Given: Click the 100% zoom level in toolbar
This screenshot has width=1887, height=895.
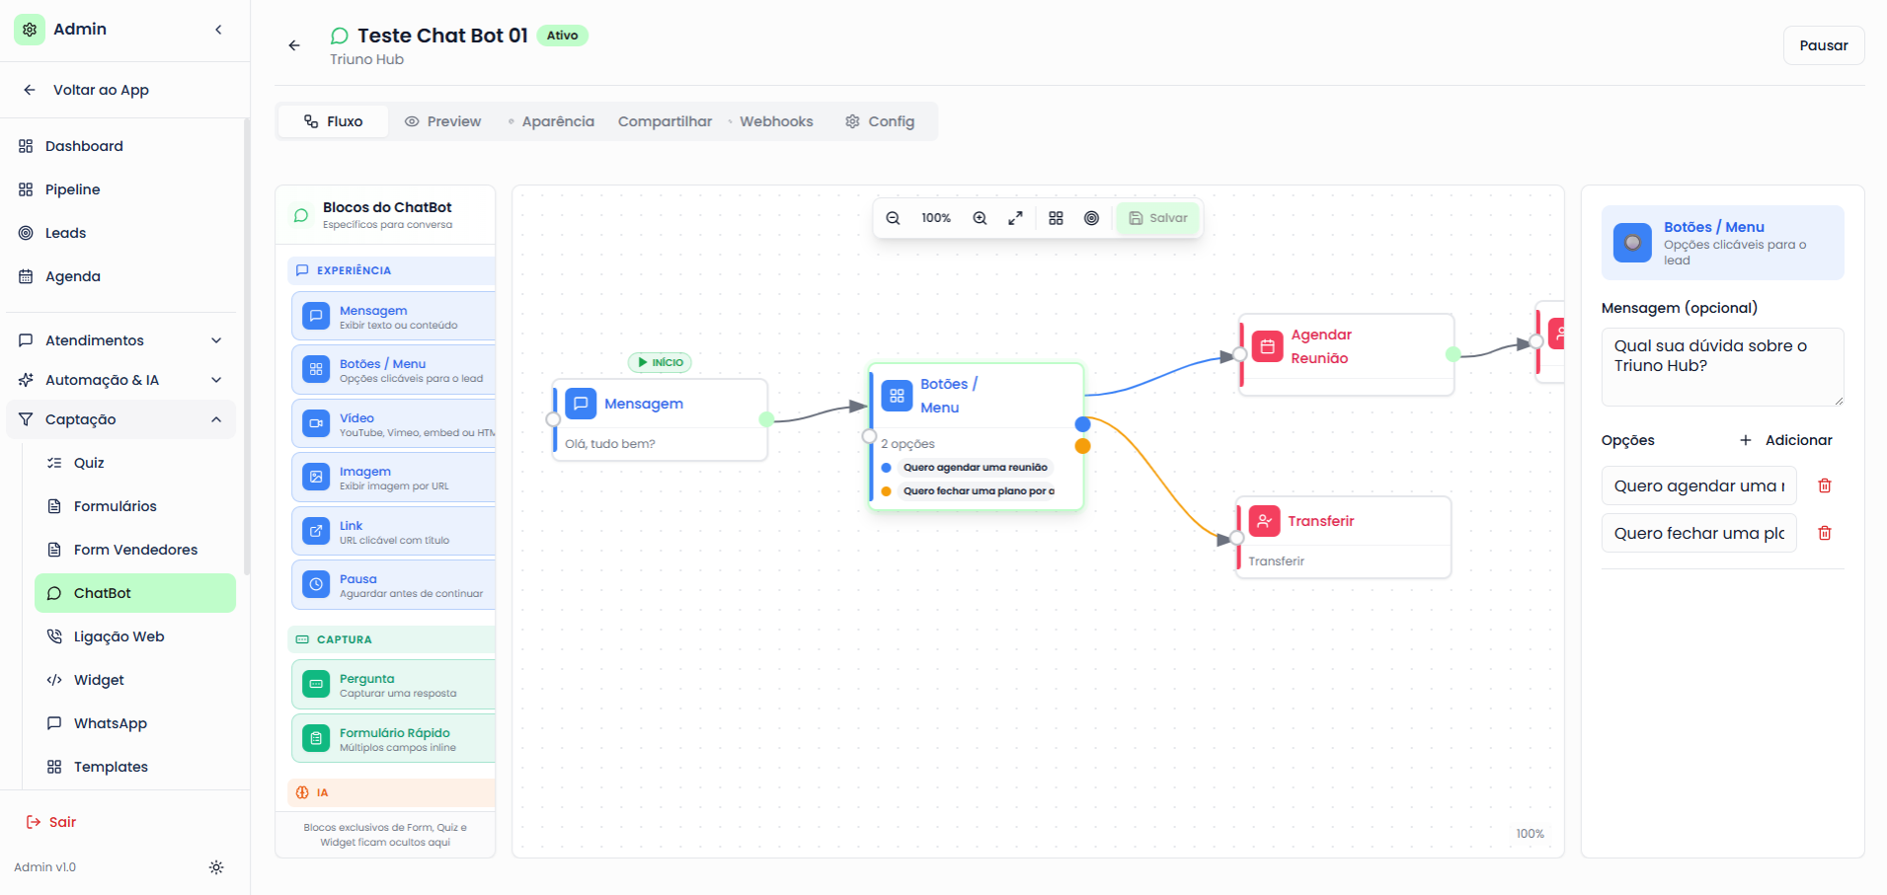Looking at the screenshot, I should [936, 218].
